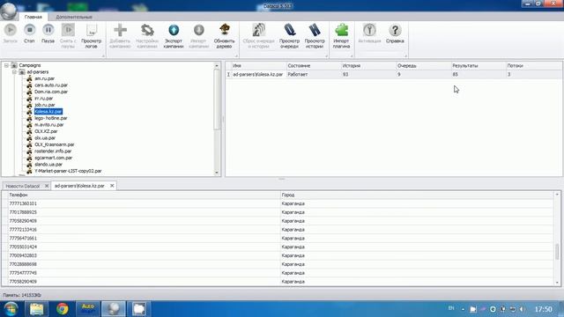This screenshot has height=317, width=564.
Task: Open Chrome from the taskbar
Action: coord(63,309)
